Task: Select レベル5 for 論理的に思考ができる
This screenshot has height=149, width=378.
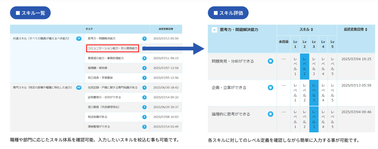Action: 332,119
